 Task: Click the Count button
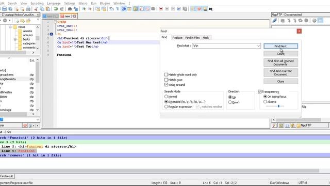pyautogui.click(x=280, y=54)
